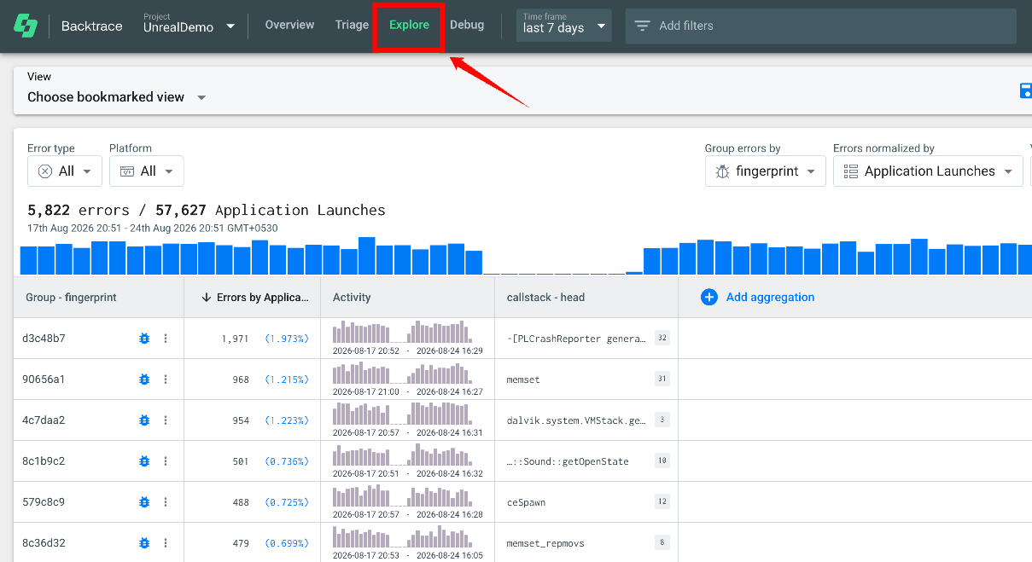Click the filter lines icon
The image size is (1032, 562).
(642, 26)
